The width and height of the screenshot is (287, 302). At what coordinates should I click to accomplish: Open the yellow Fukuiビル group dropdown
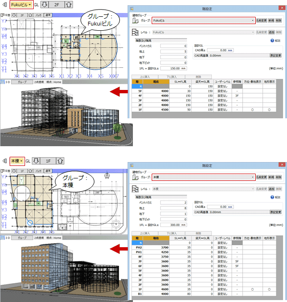[21, 5]
